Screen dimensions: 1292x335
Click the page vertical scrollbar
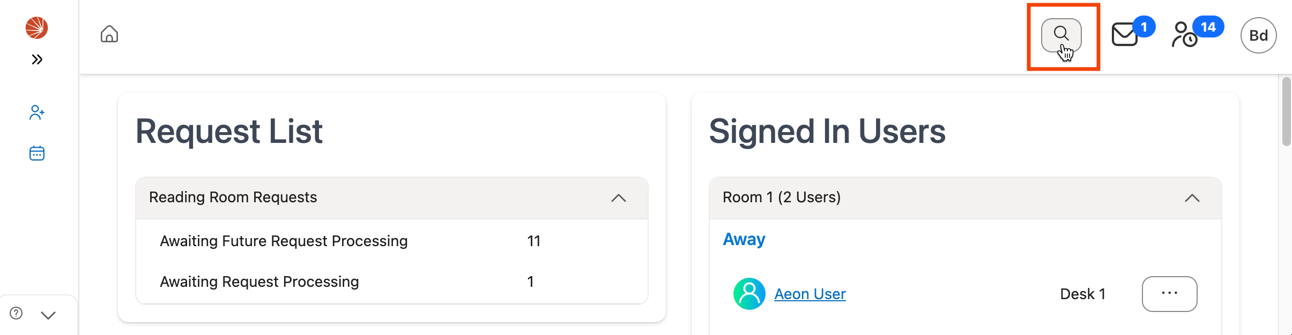(x=1286, y=112)
